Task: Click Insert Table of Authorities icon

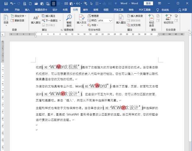Action: click(x=176, y=16)
